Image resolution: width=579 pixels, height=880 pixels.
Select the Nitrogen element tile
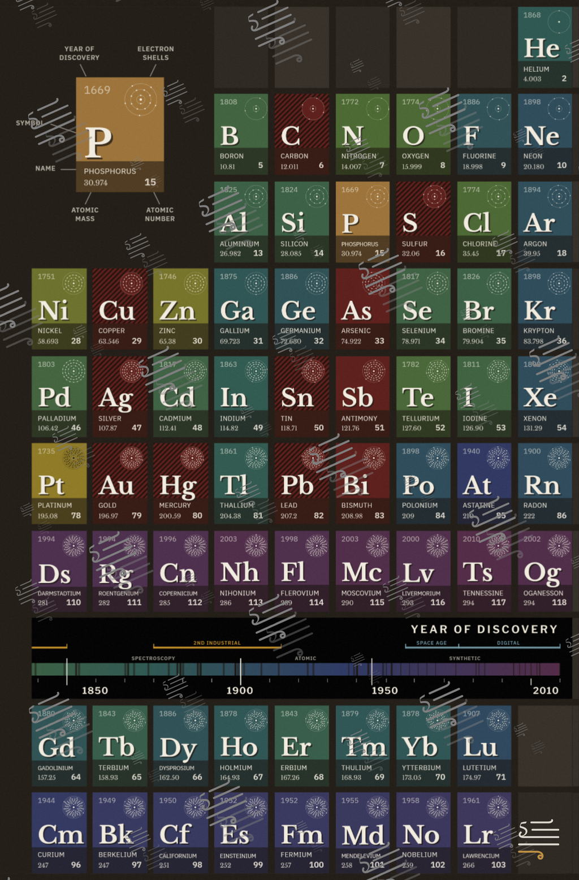tap(362, 134)
